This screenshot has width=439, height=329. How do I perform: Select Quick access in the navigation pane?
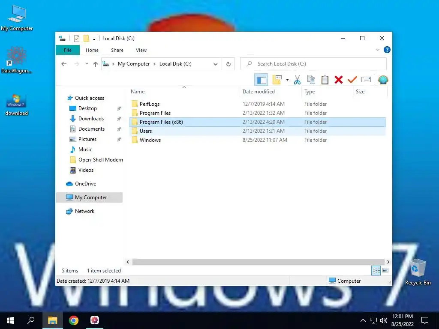click(89, 98)
